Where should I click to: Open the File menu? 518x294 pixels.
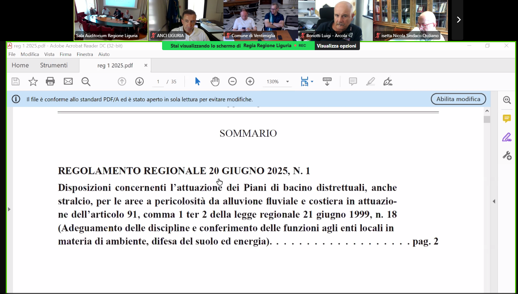[x=12, y=54]
